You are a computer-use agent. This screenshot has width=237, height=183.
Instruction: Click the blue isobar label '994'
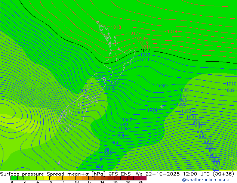pyautogui.click(x=108, y=149)
